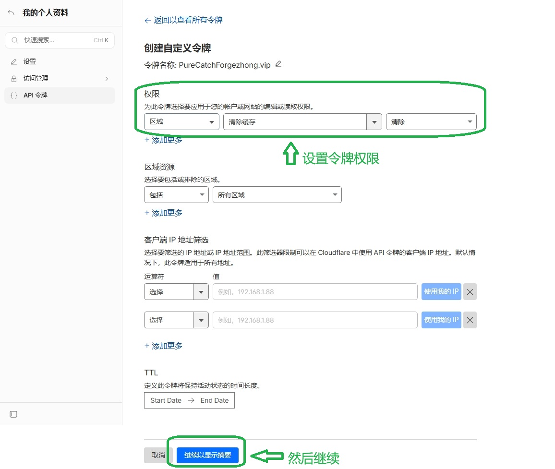Click first 使用我的 IP button
This screenshot has width=555, height=469.
pos(441,292)
